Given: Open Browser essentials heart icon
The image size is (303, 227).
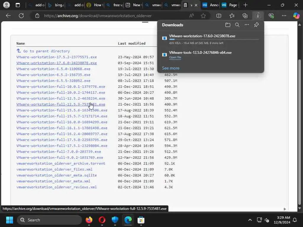Looking at the screenshot, I should [x=271, y=16].
